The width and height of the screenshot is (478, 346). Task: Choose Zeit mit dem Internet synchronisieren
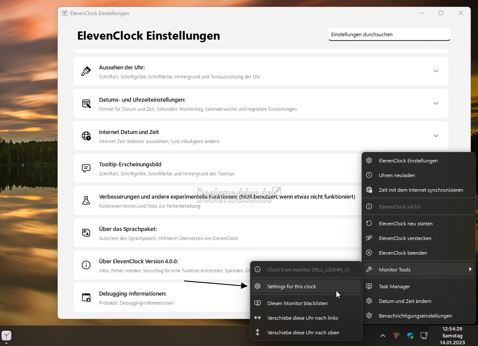pyautogui.click(x=419, y=190)
